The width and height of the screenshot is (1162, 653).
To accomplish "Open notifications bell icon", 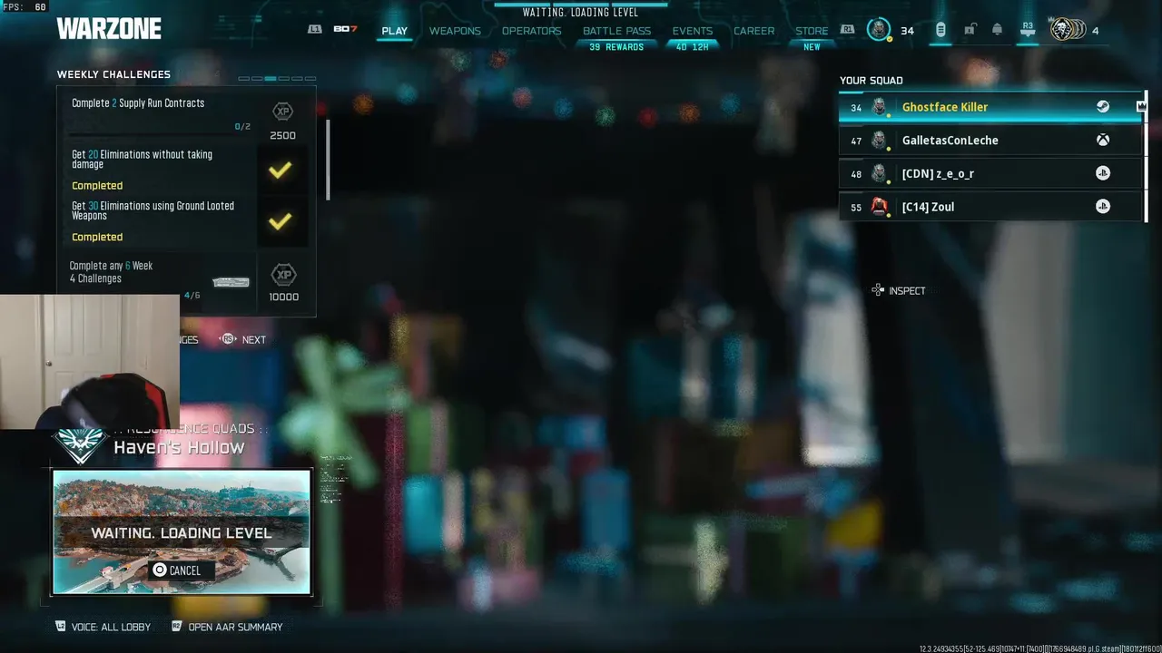I will pos(997,30).
